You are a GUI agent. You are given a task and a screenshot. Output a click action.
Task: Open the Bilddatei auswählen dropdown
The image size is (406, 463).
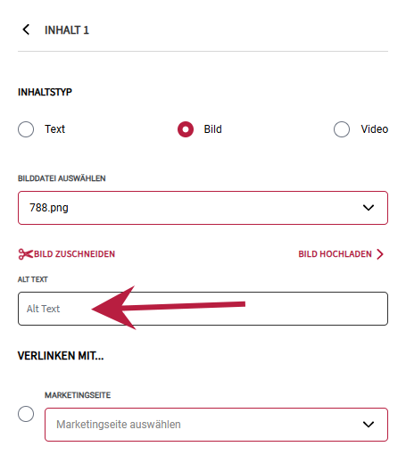pos(203,208)
